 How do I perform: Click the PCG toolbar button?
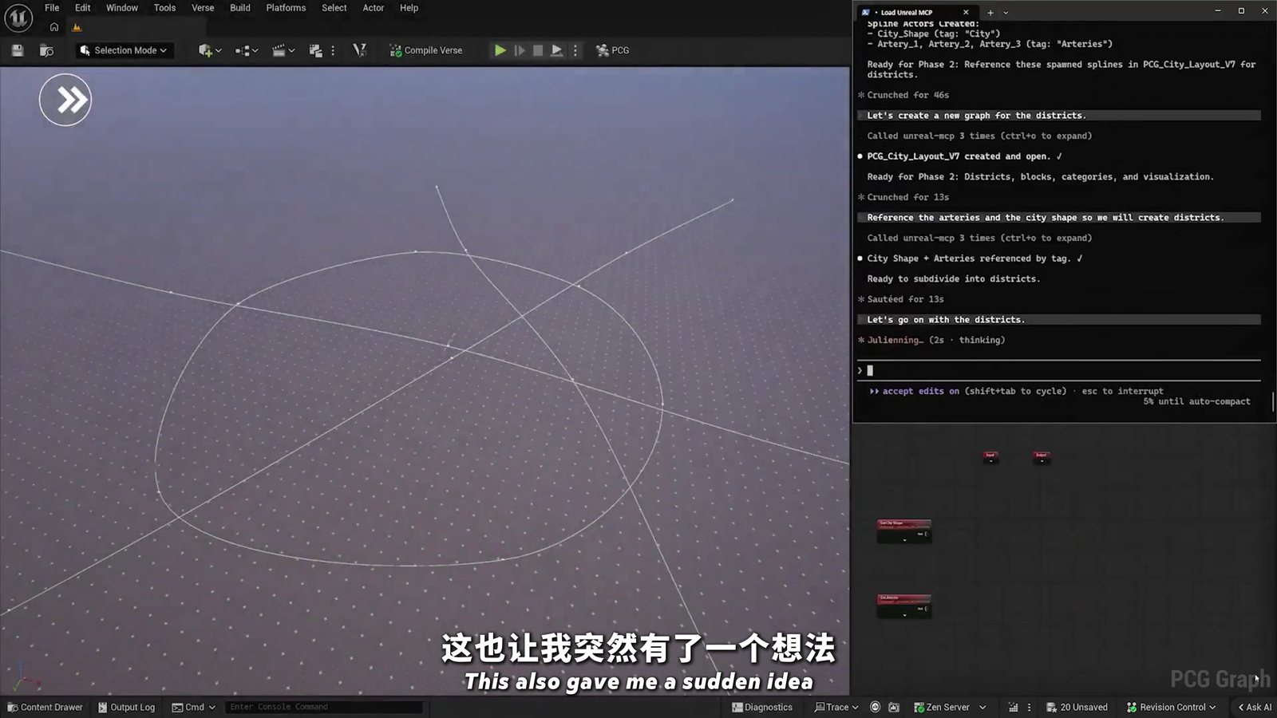pyautogui.click(x=613, y=50)
